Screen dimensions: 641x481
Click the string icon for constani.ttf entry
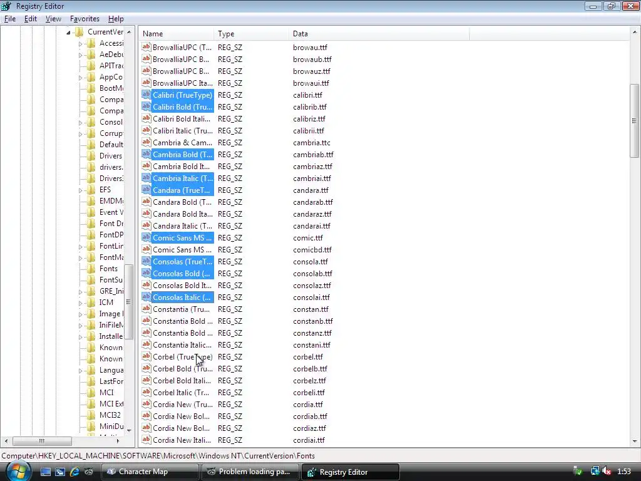click(146, 344)
